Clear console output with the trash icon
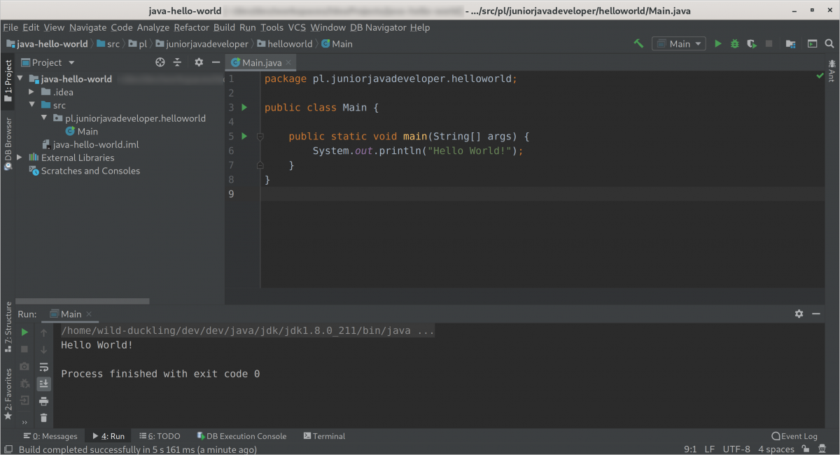 point(43,417)
